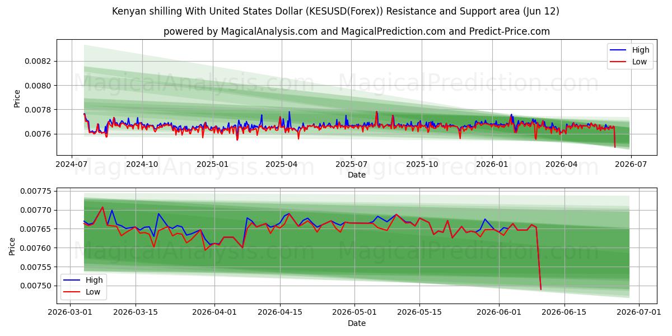Click the 2026-04-01 date label
This screenshot has width=672, height=336.
tap(216, 312)
